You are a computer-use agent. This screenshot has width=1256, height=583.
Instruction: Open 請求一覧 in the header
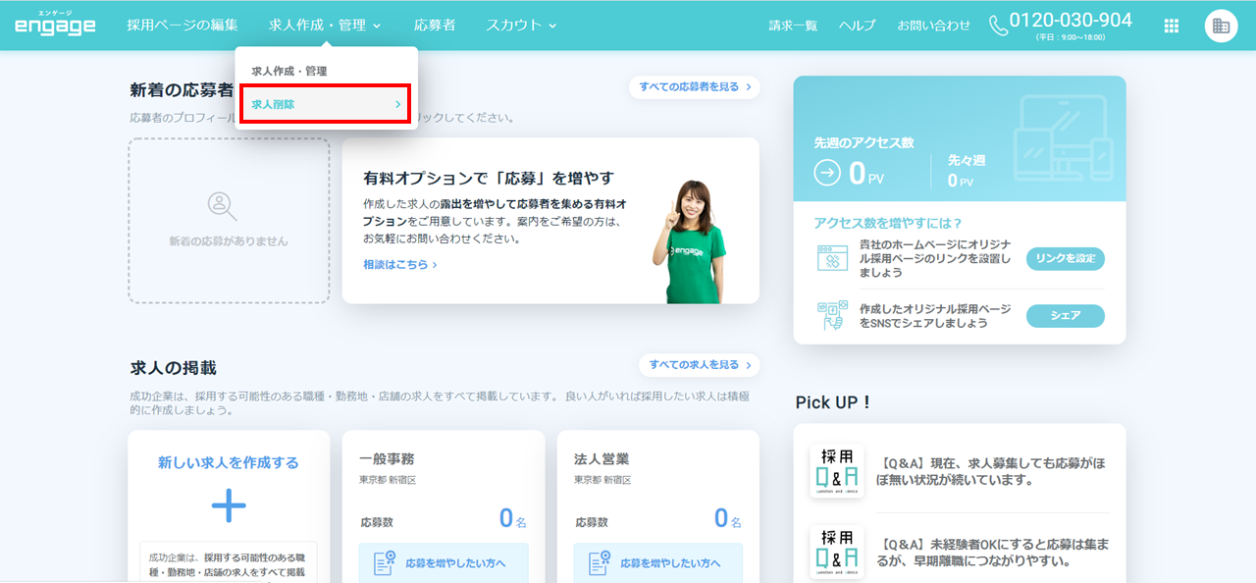[793, 26]
